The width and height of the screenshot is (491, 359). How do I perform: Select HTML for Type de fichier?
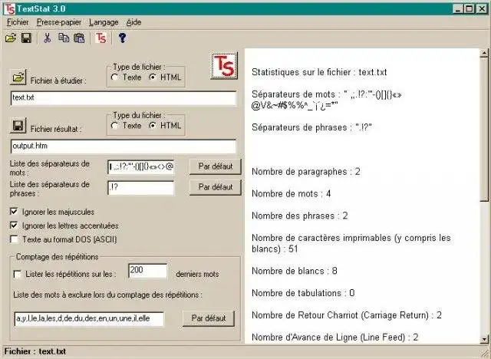point(165,77)
